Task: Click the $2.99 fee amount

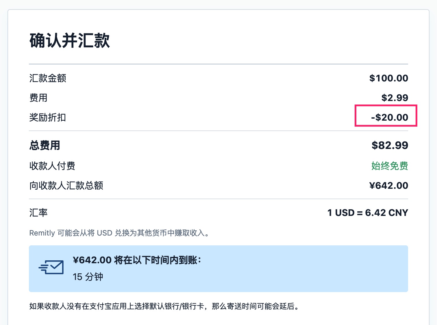Action: (395, 98)
